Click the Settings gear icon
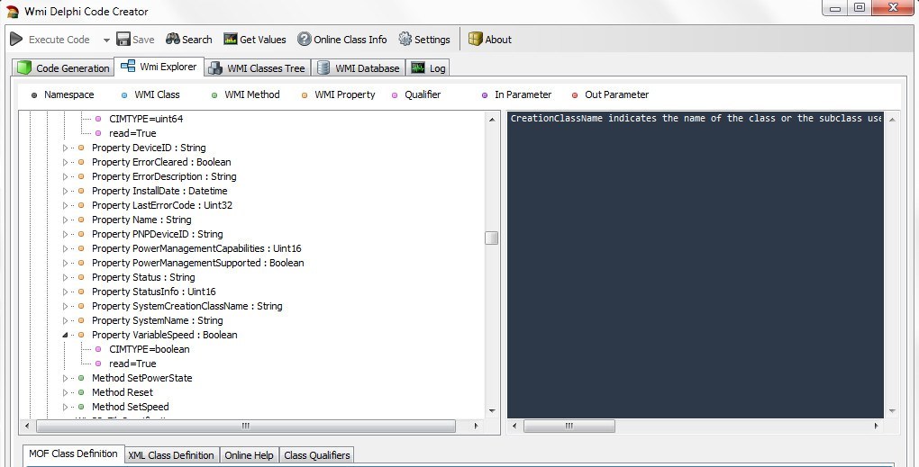This screenshot has height=467, width=919. click(405, 40)
